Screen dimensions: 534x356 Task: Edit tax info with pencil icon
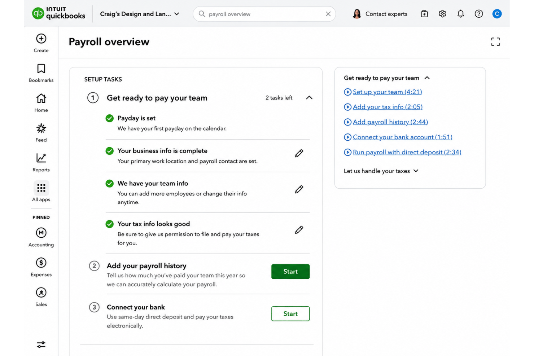(x=299, y=230)
